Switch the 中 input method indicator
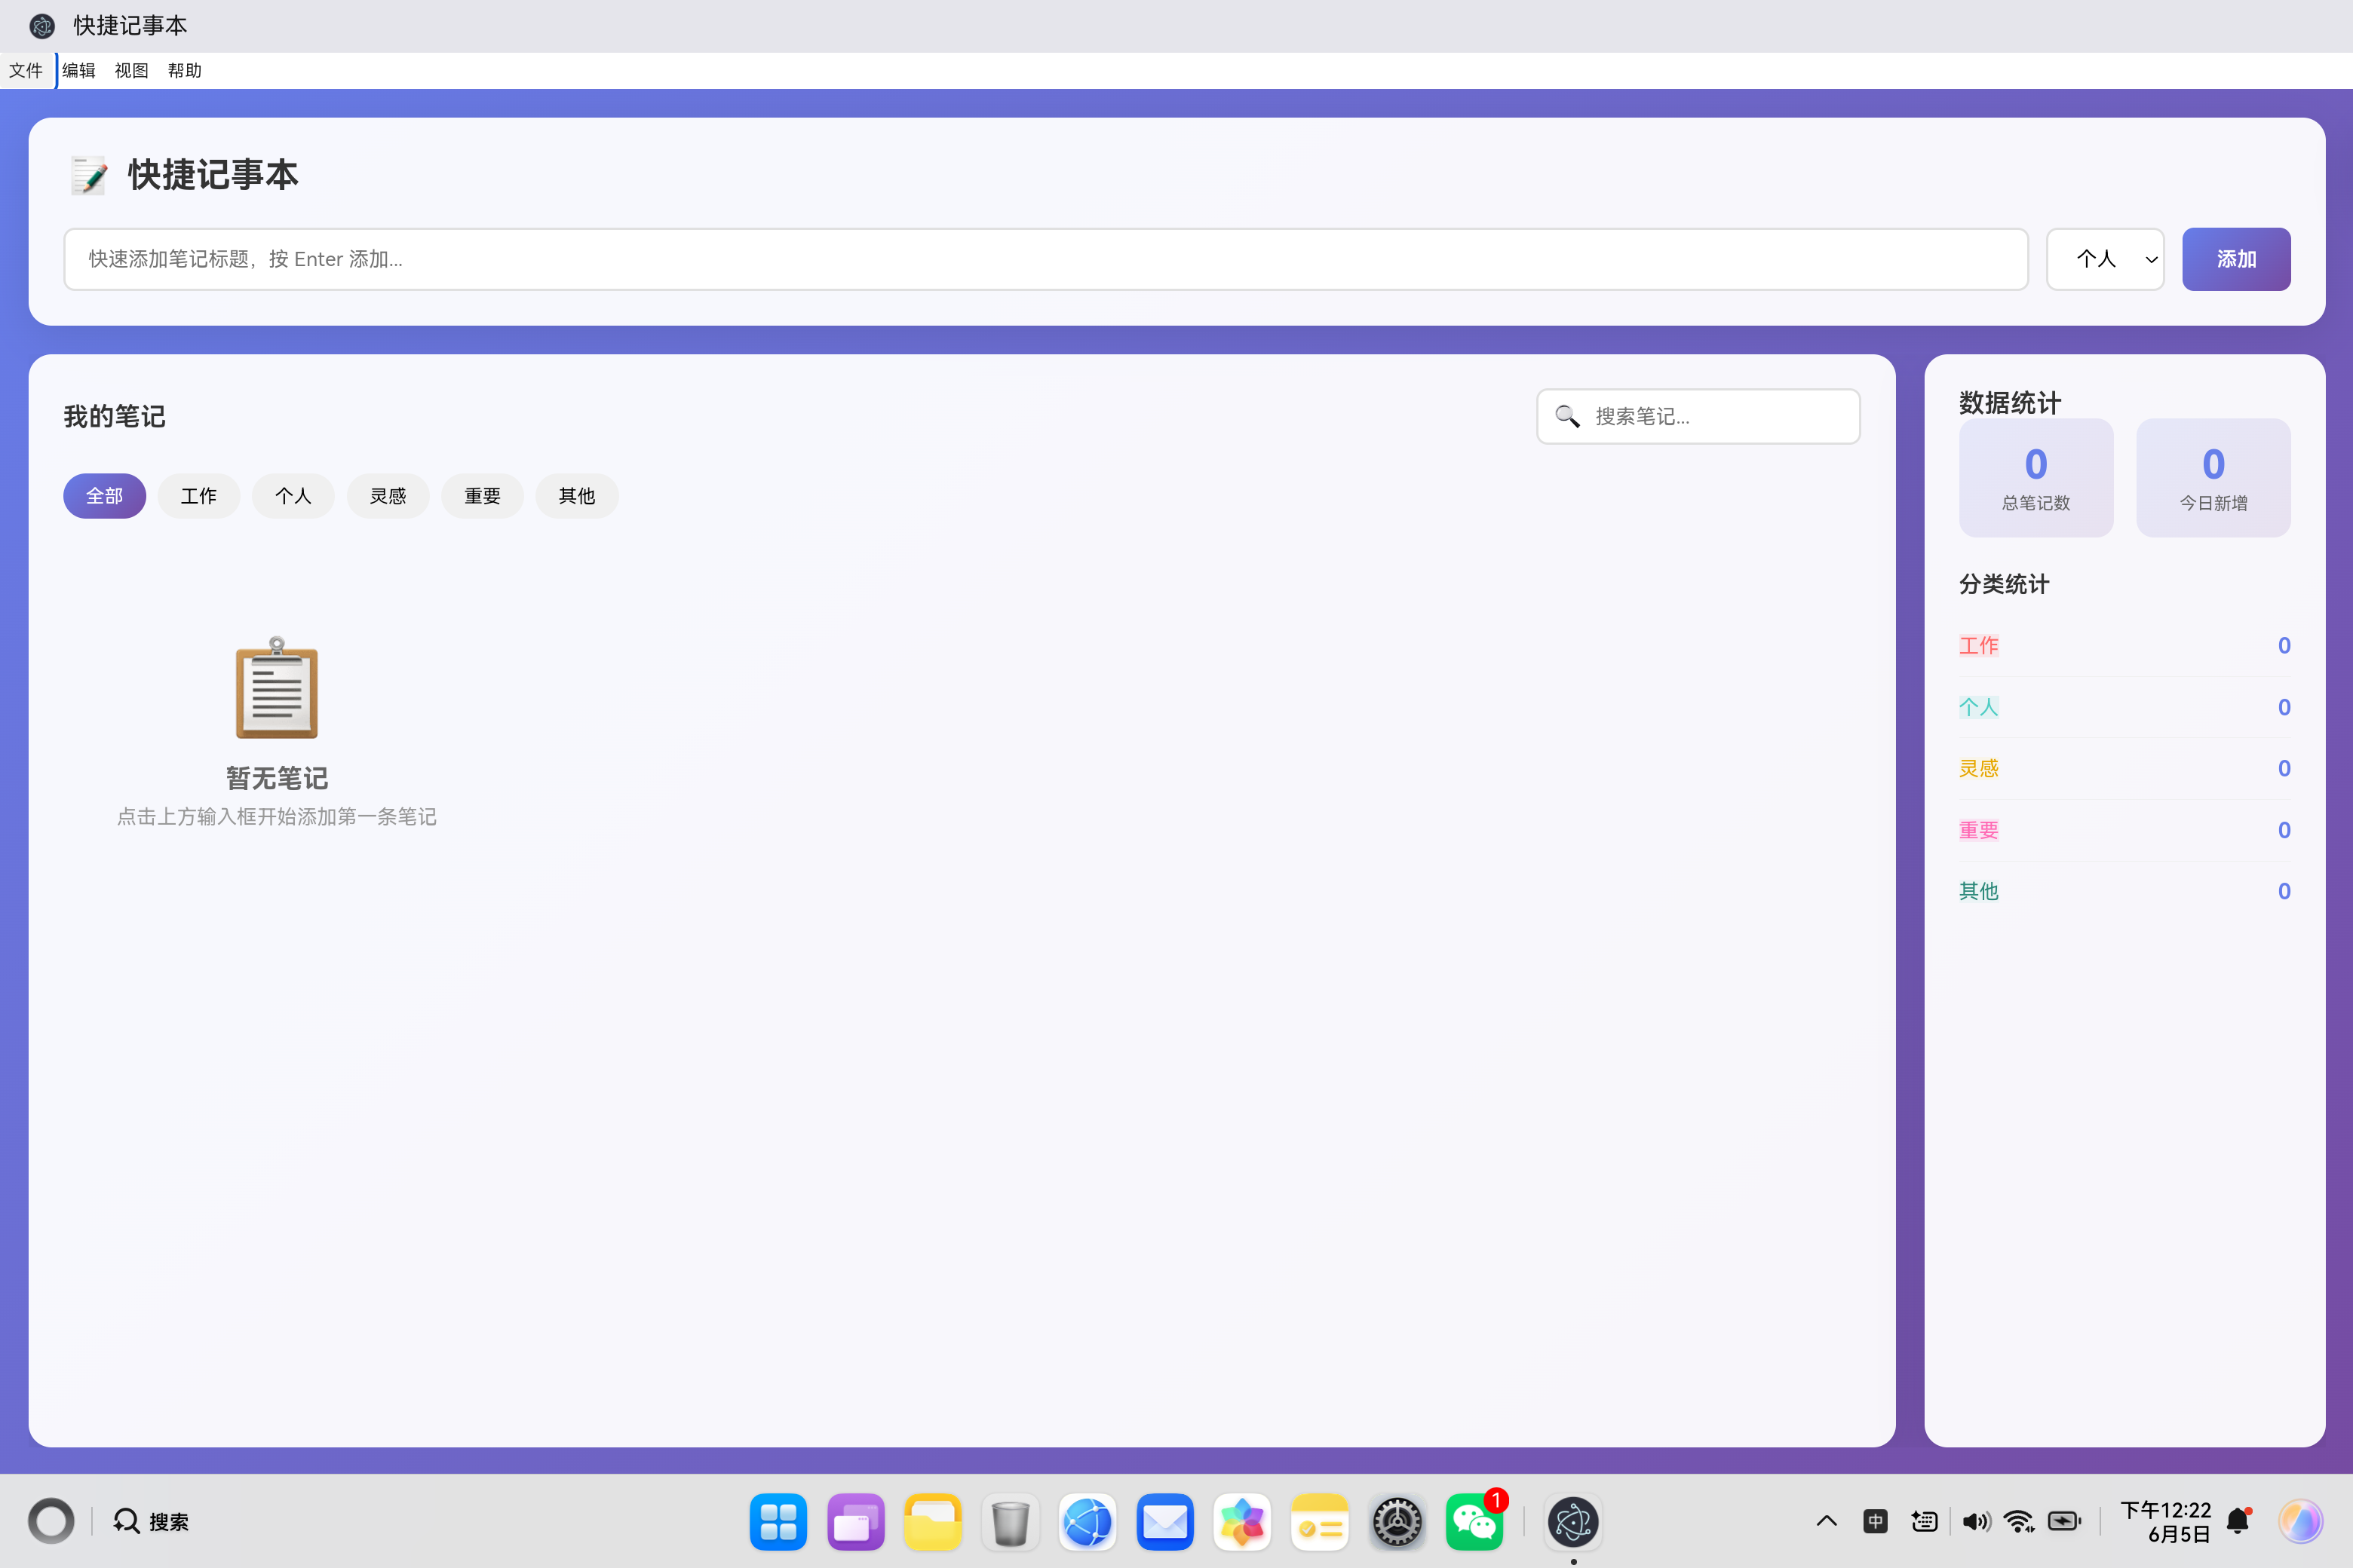The height and width of the screenshot is (1568, 2353). (1875, 1521)
